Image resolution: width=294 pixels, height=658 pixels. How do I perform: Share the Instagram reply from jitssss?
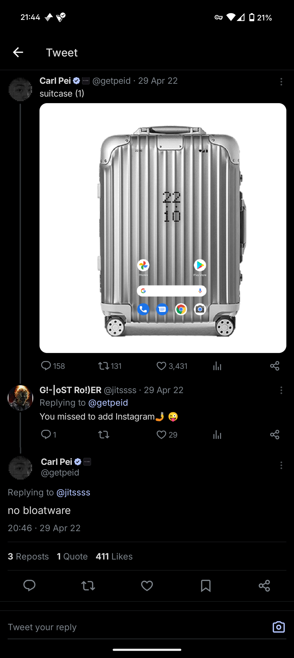coord(275,435)
